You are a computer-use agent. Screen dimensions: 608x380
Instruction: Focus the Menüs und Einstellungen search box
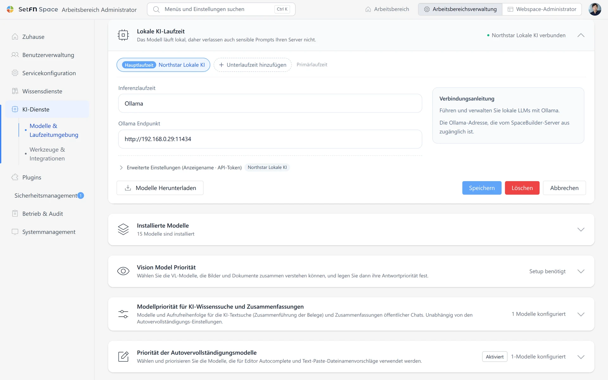tap(221, 9)
